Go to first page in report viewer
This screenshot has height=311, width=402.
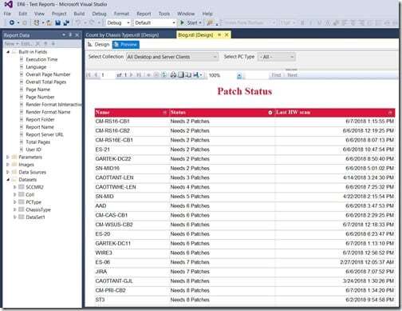(x=89, y=75)
